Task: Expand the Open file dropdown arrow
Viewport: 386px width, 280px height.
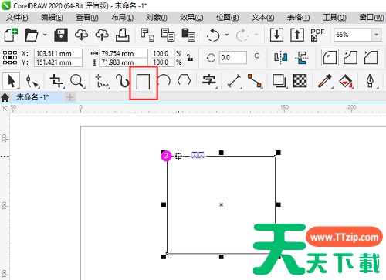Action: tap(45, 35)
